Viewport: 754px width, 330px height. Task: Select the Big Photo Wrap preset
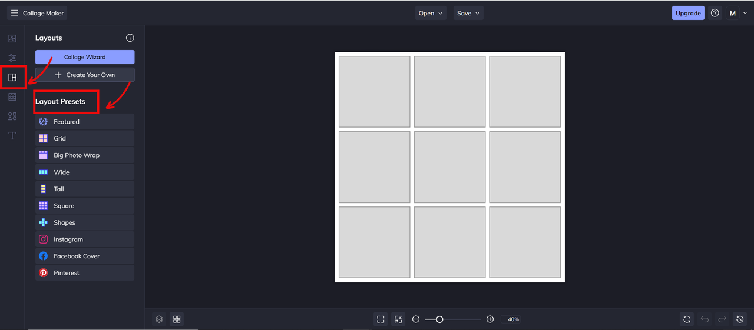click(x=85, y=155)
